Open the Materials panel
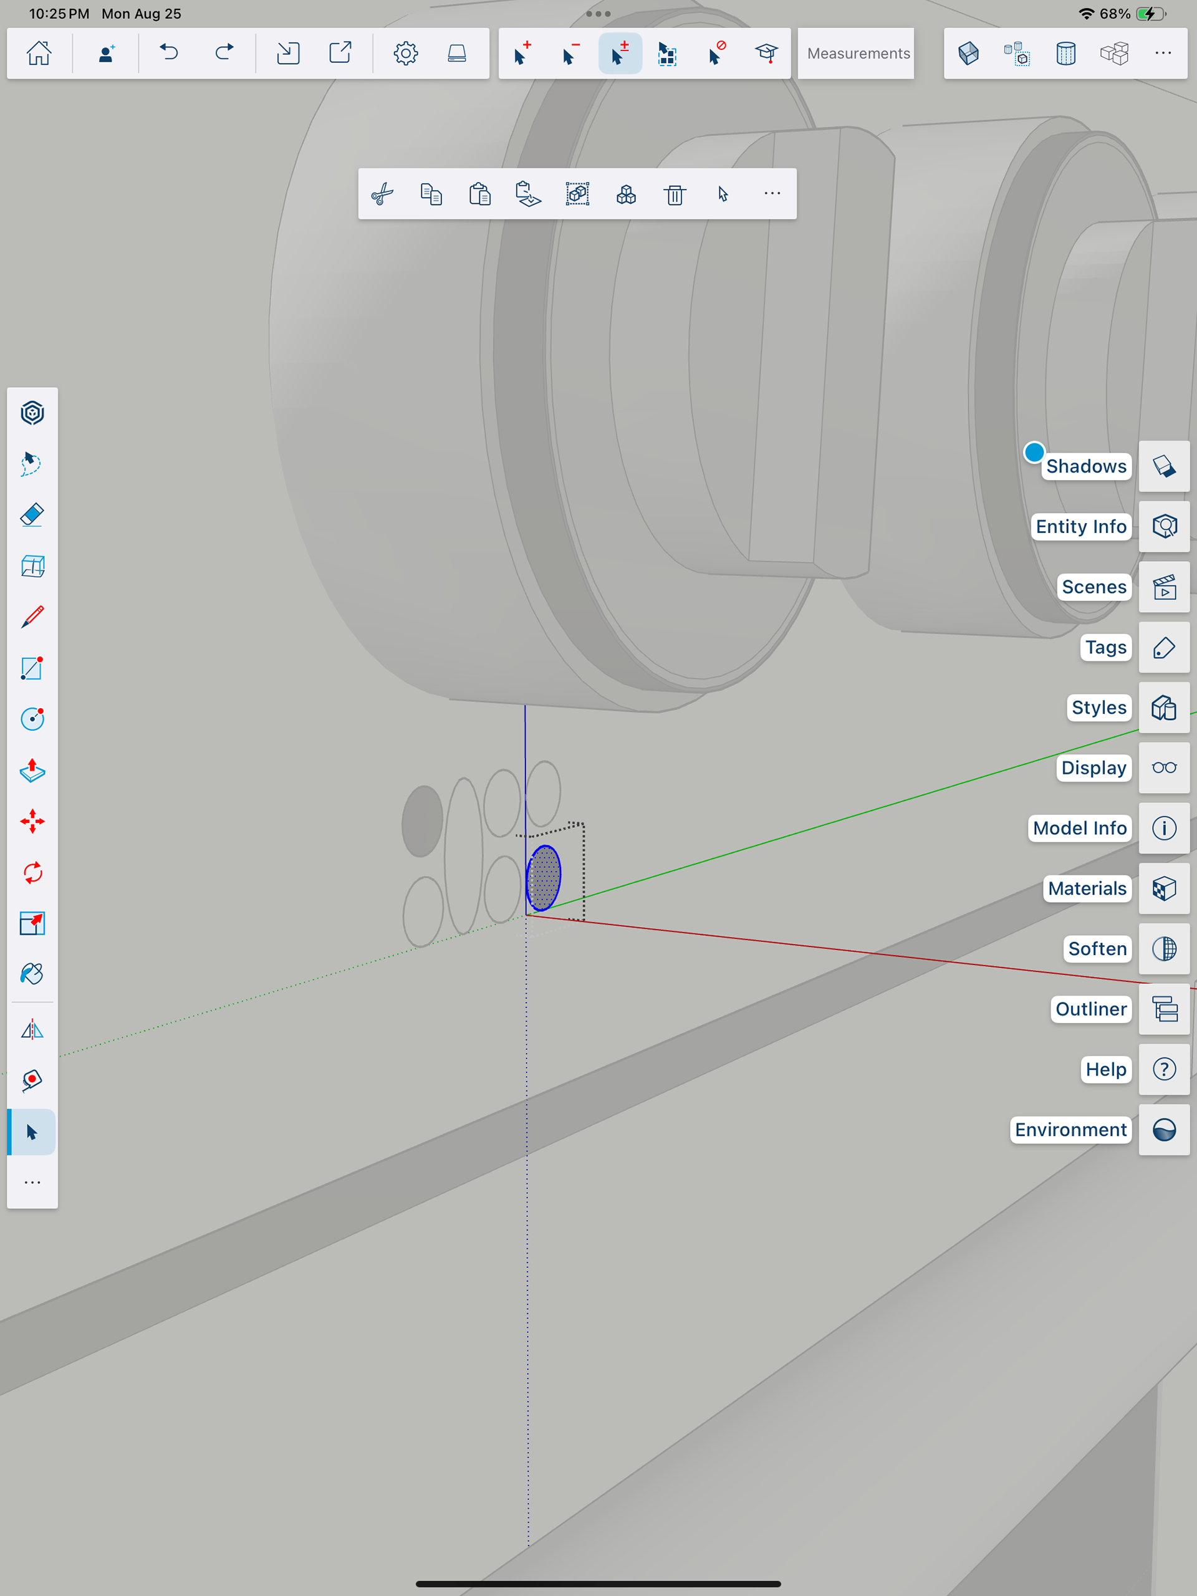The image size is (1197, 1596). (x=1164, y=889)
